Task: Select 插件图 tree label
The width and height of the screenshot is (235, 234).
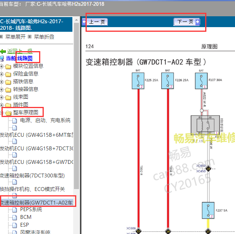Action: [21, 105]
